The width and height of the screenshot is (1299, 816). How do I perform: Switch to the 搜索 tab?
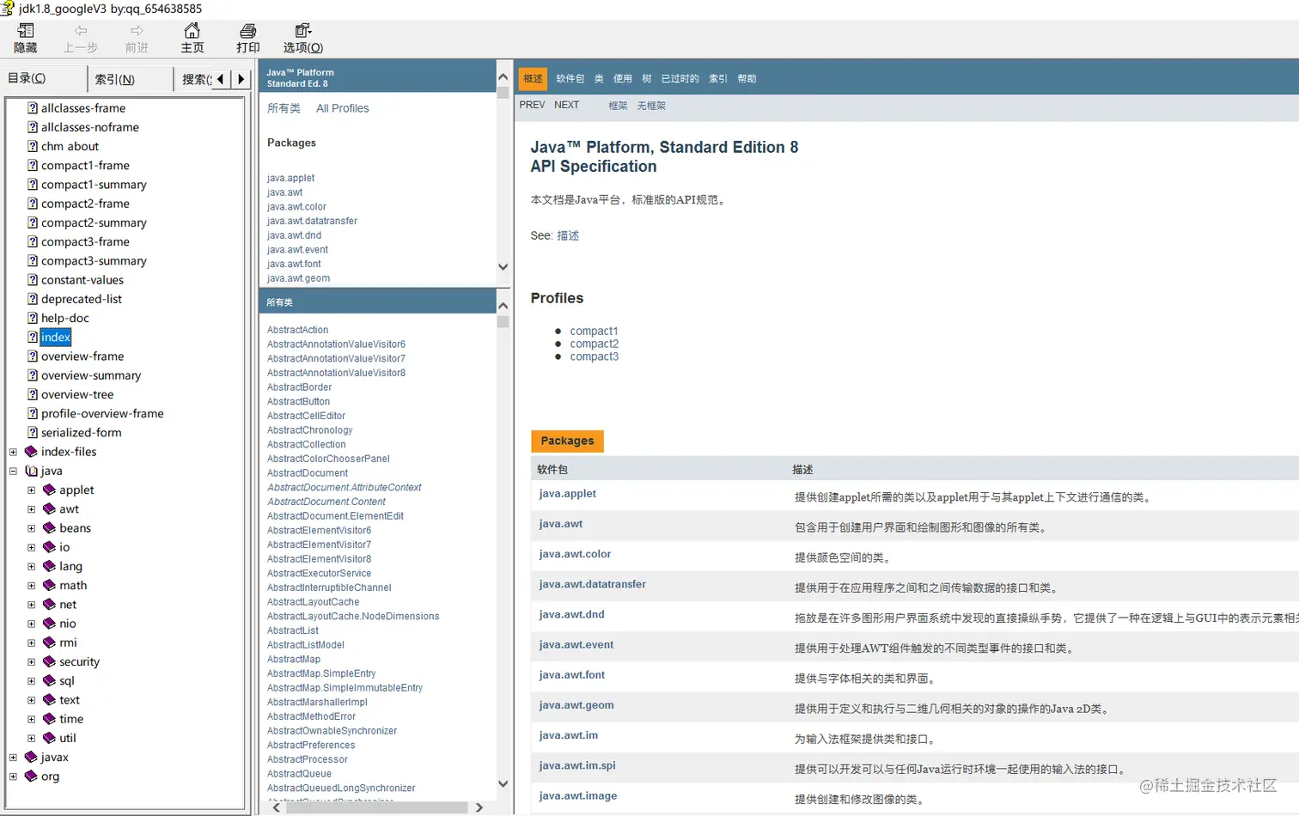(193, 79)
